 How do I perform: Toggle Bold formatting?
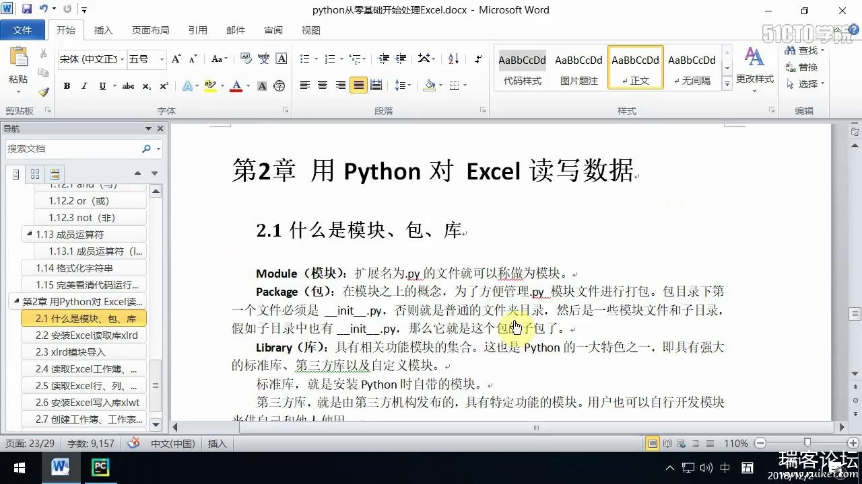67,86
